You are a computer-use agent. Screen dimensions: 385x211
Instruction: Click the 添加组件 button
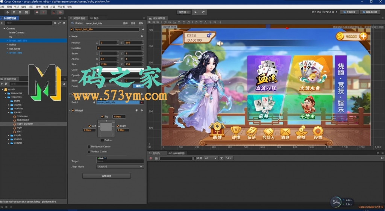coord(106,176)
